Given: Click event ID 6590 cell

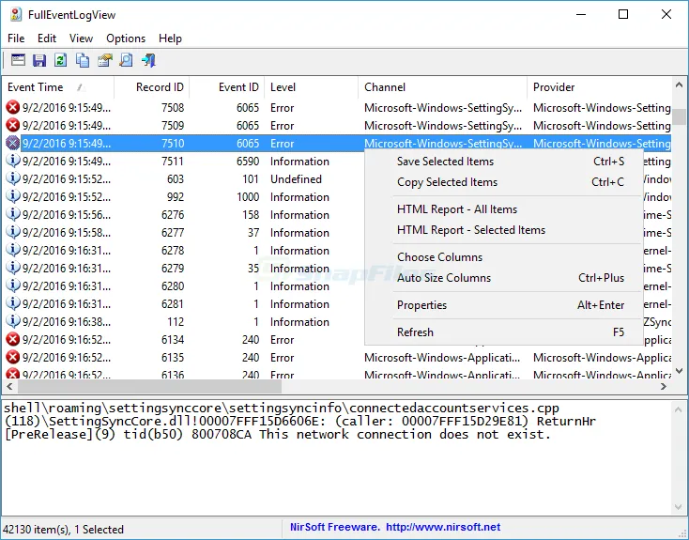Looking at the screenshot, I should [x=248, y=162].
